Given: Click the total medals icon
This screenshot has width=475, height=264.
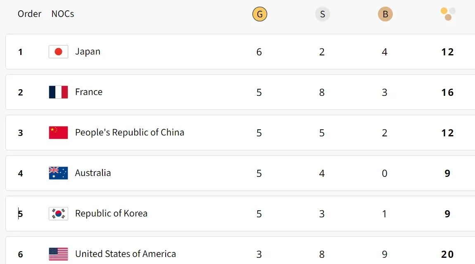Looking at the screenshot, I should click(x=448, y=14).
